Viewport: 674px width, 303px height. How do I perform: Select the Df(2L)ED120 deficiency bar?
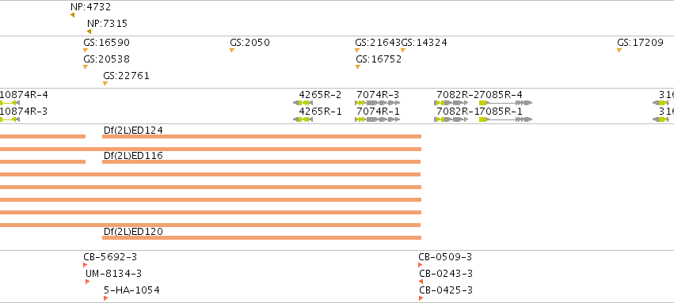tap(262, 238)
